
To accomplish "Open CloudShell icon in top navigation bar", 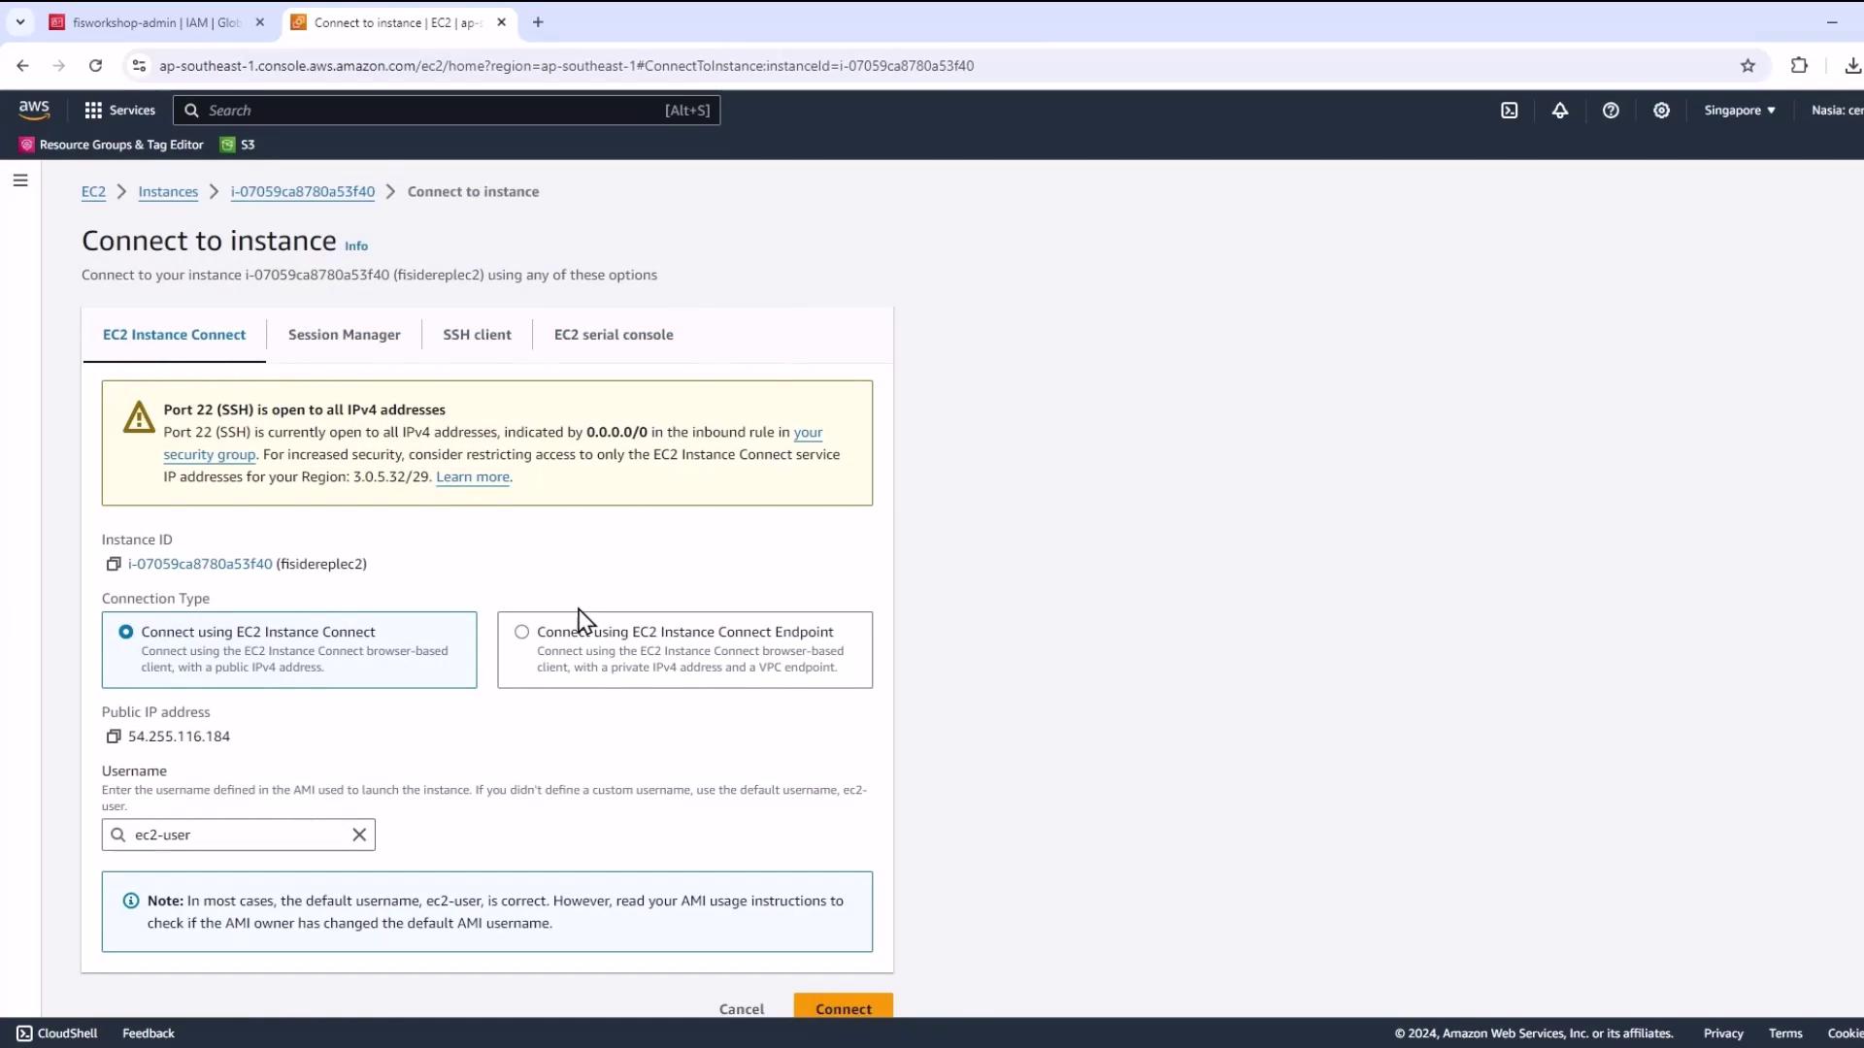I will coord(1509,111).
